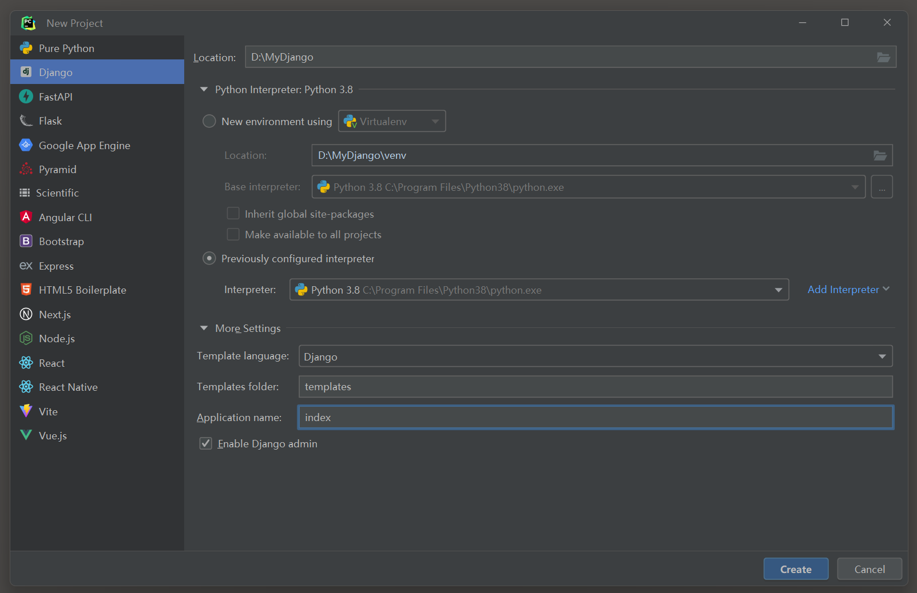Screen dimensions: 917x593
Task: Select Express project type
Action: (97, 266)
